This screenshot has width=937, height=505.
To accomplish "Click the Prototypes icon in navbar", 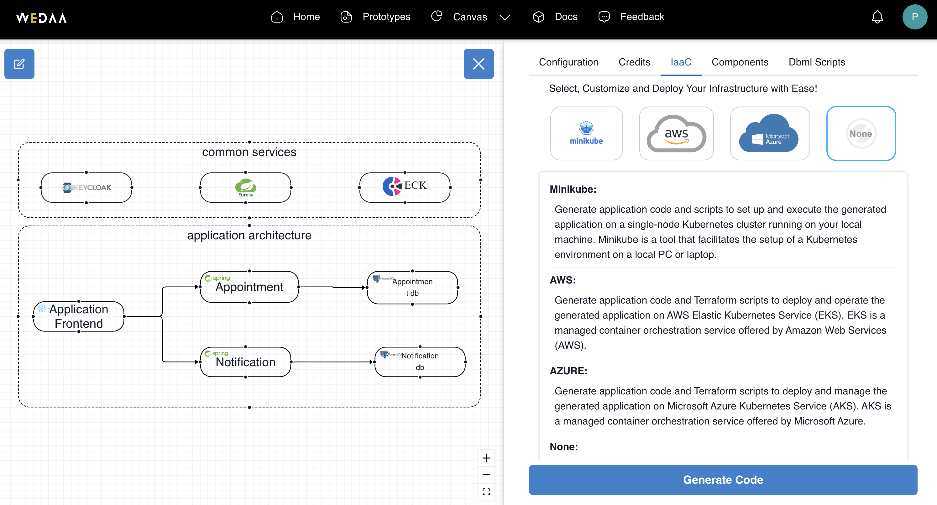I will tap(346, 17).
